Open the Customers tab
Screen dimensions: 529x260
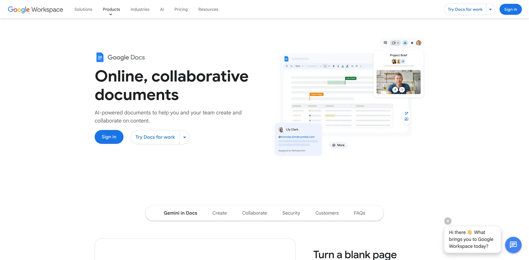[327, 213]
